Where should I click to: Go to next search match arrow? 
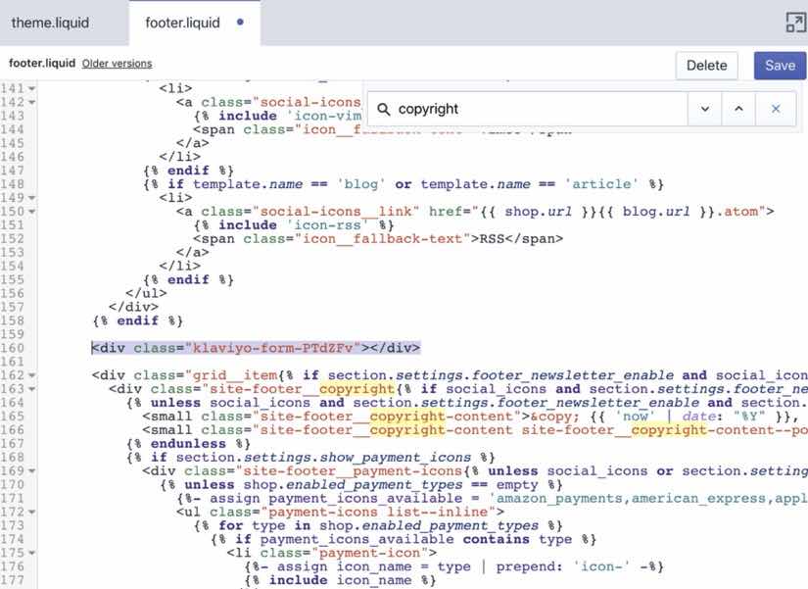[704, 109]
